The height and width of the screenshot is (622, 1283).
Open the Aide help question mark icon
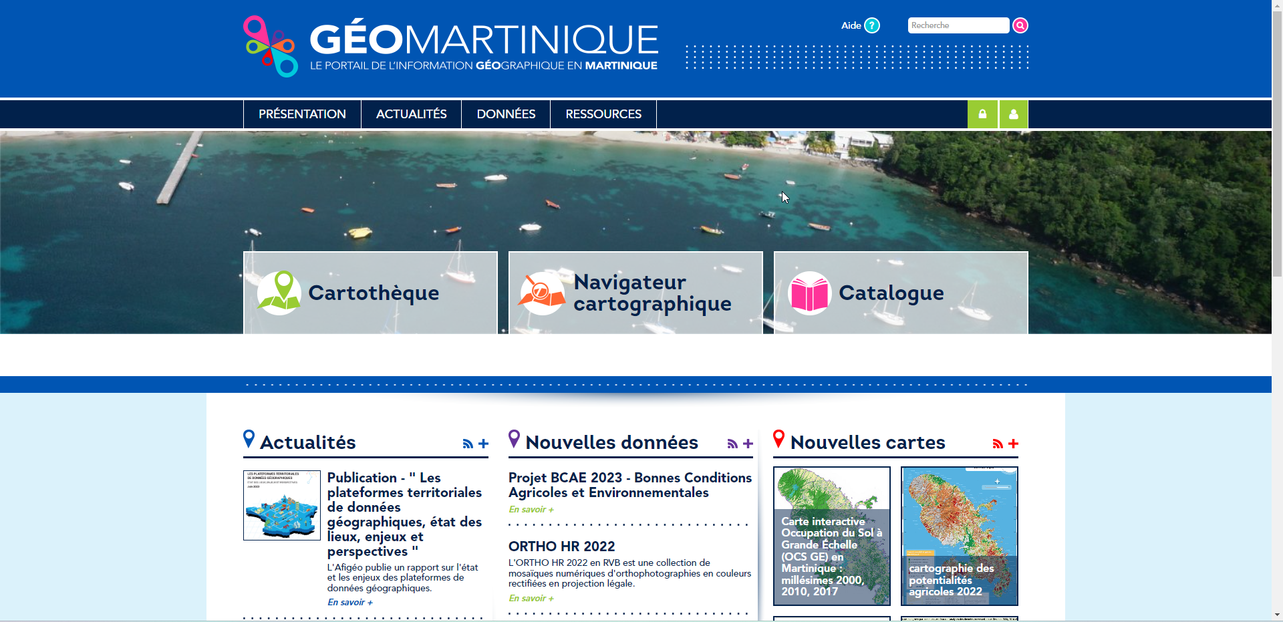tap(872, 25)
